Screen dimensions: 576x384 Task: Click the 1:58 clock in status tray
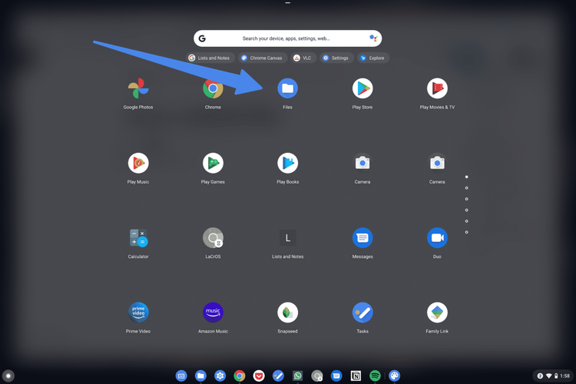(x=565, y=376)
